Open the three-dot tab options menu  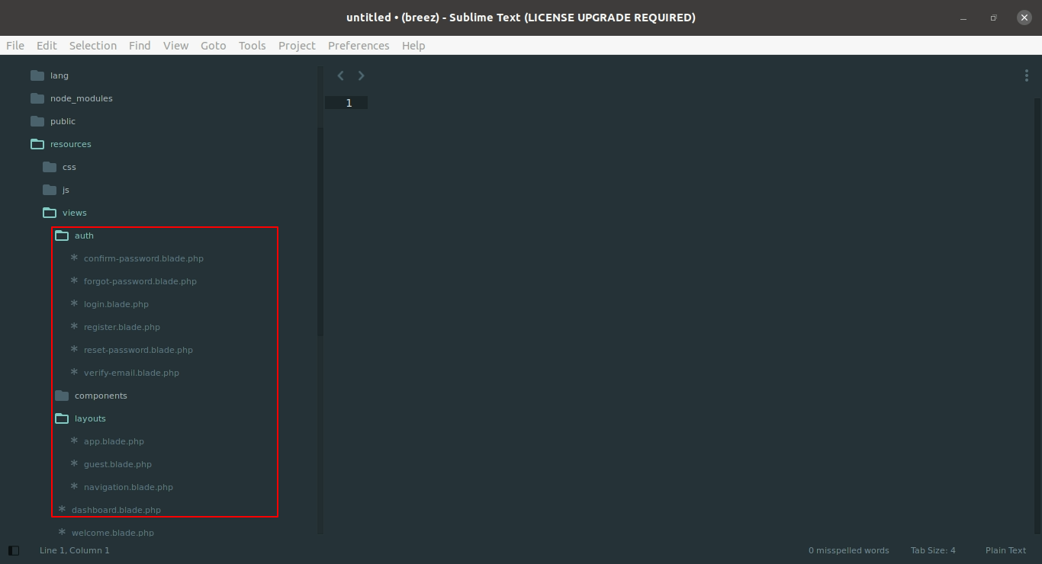point(1027,75)
